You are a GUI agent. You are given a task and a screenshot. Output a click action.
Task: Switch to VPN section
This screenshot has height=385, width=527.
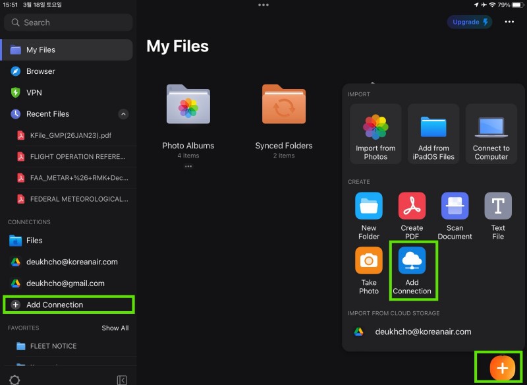tap(34, 93)
